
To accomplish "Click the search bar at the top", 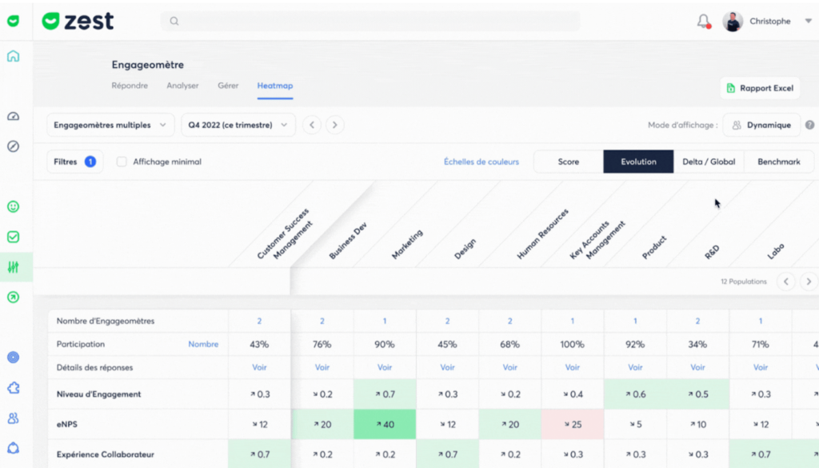I will 368,21.
